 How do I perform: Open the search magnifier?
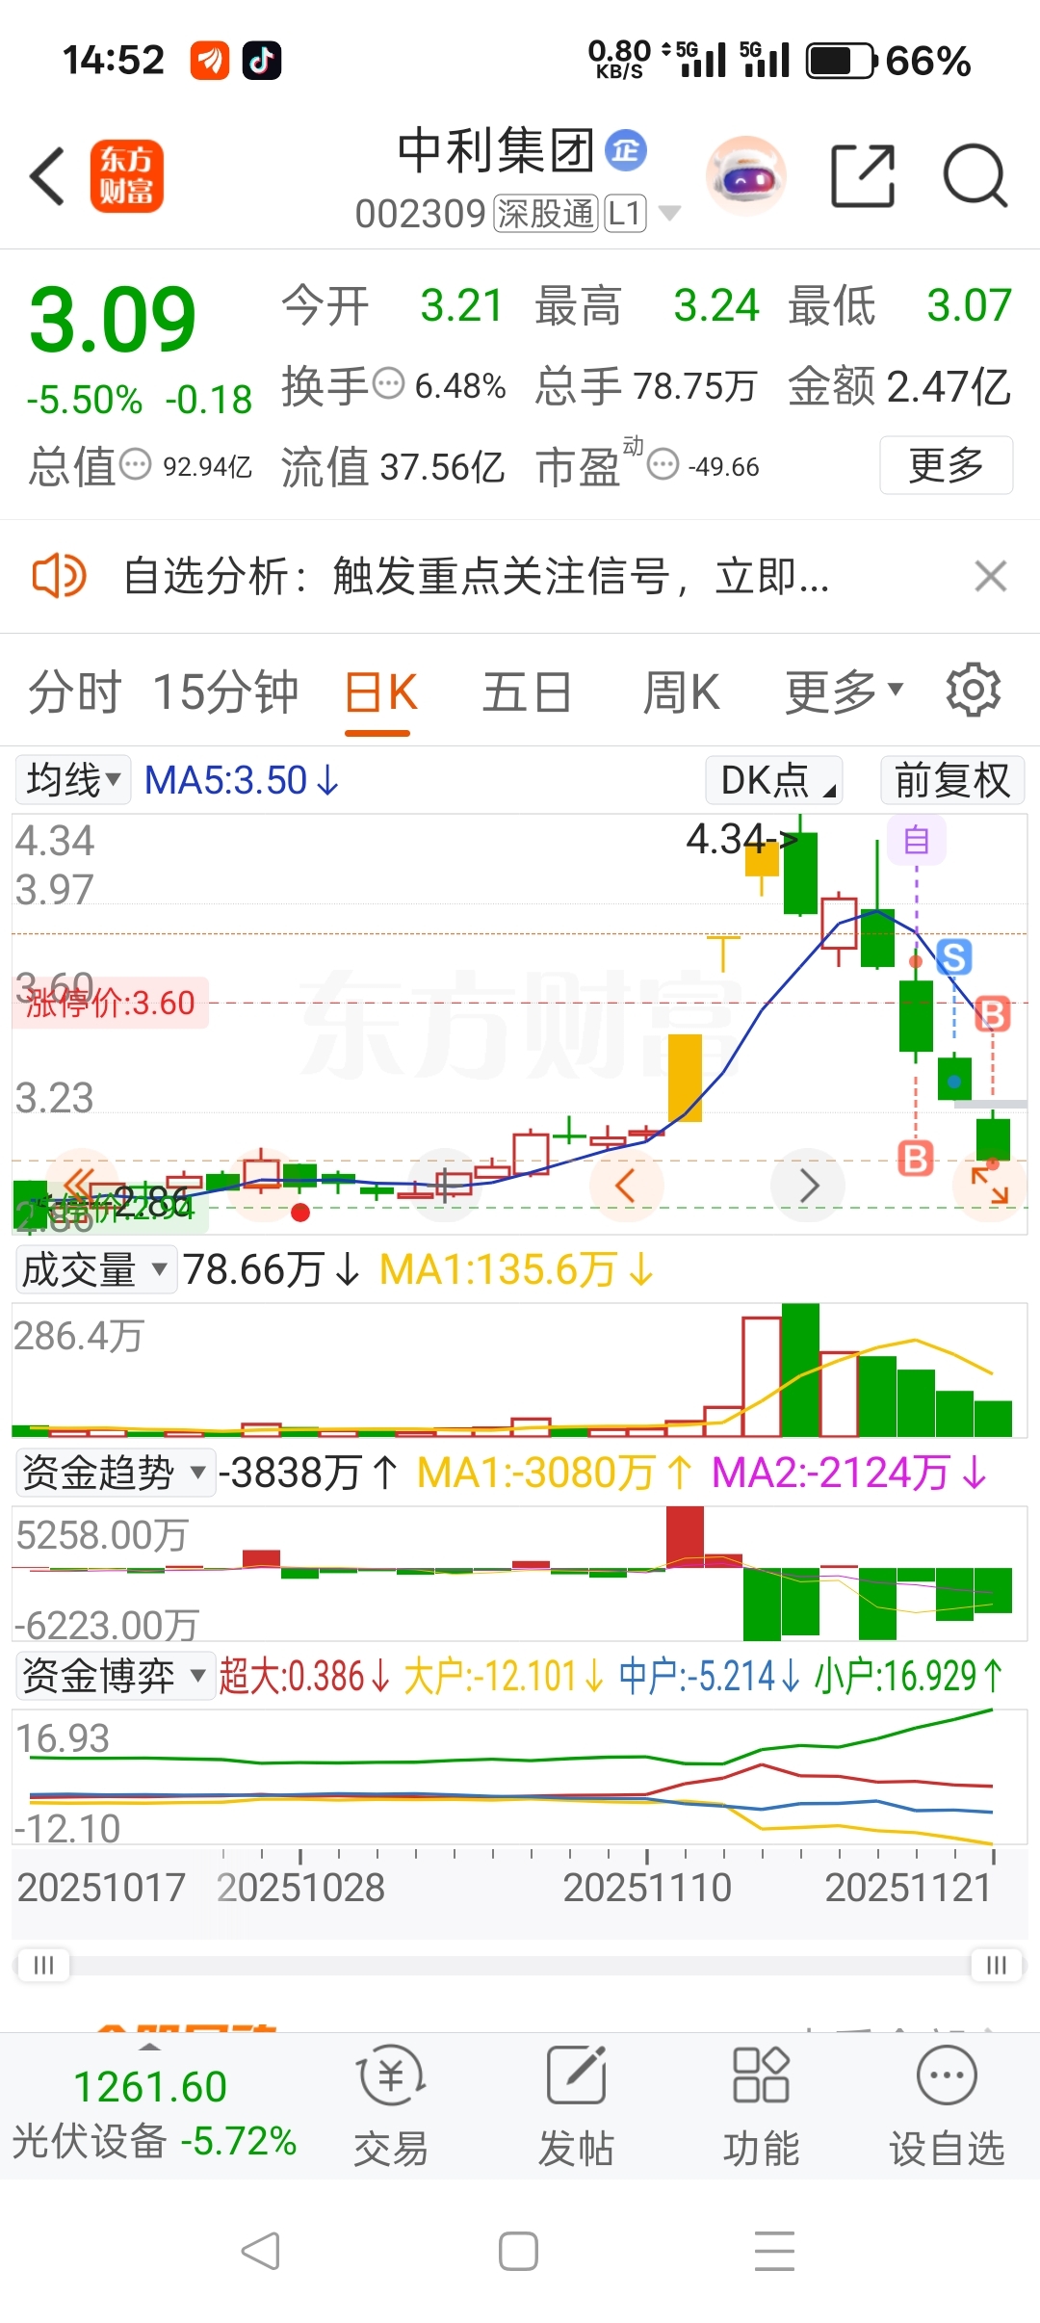point(975,176)
